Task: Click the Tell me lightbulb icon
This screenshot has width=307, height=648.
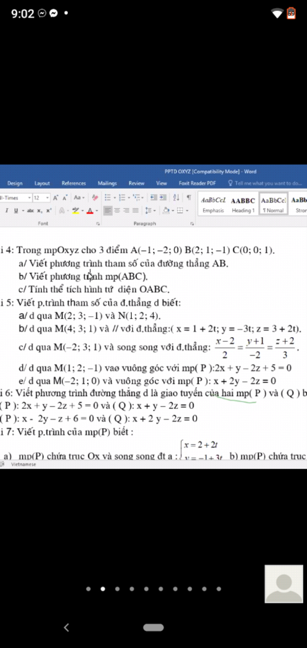Action: pyautogui.click(x=230, y=183)
